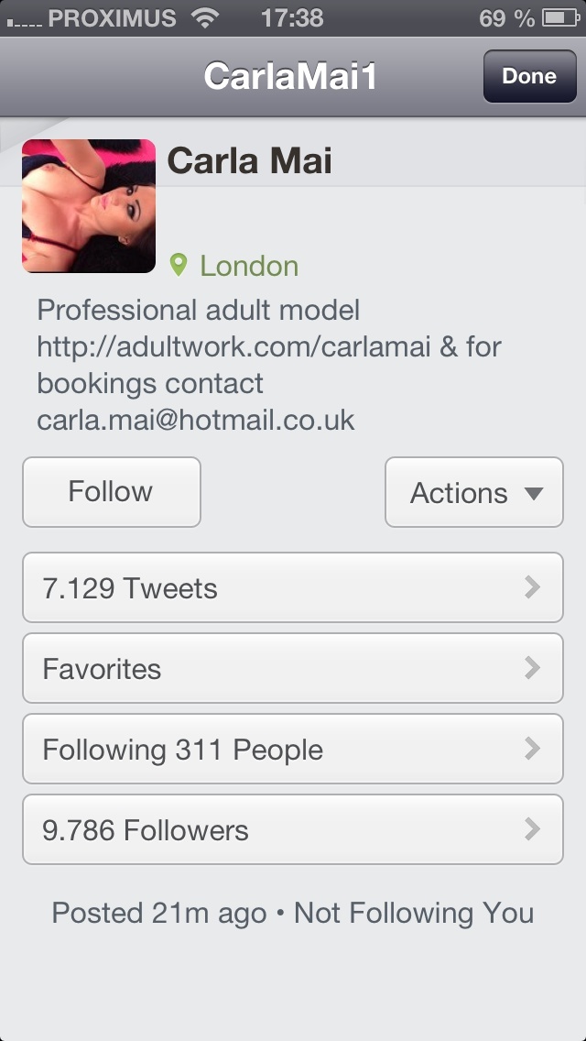Screen dimensions: 586x1041
Task: Tap the chevron on the Favorites row
Action: click(532, 669)
